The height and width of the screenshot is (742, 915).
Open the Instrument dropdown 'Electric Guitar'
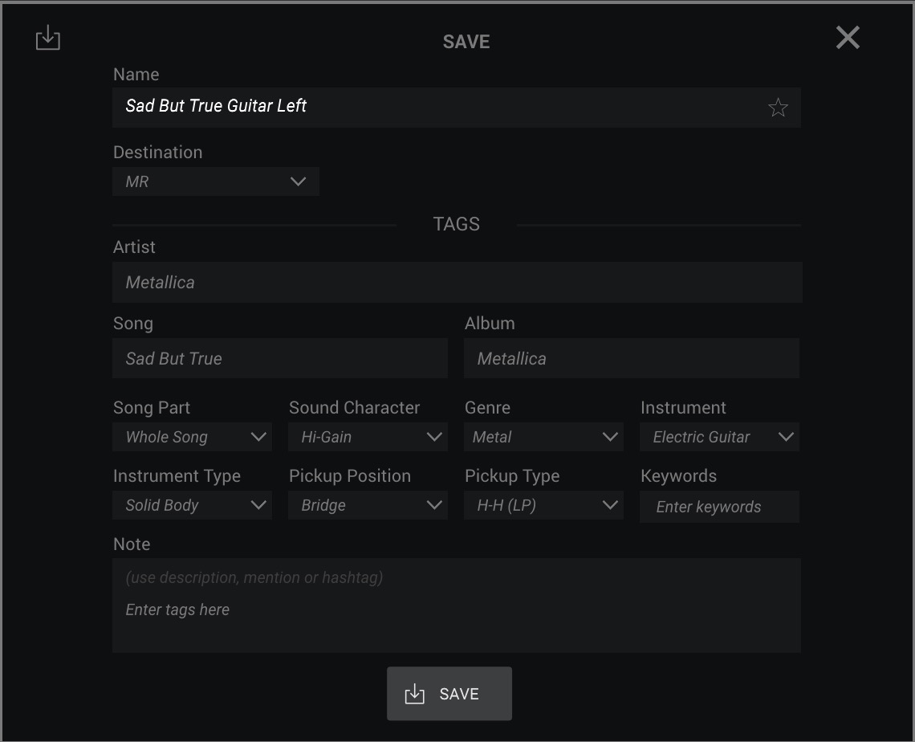(719, 438)
